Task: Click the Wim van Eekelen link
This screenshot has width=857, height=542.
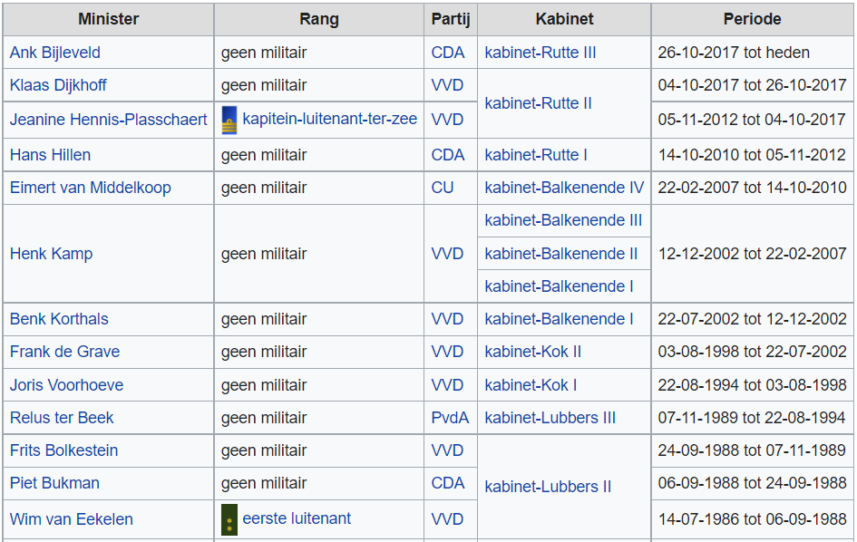Action: pyautogui.click(x=71, y=519)
